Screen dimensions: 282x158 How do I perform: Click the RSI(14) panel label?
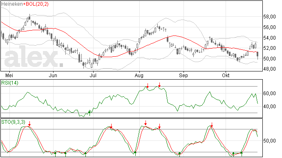pos(10,83)
